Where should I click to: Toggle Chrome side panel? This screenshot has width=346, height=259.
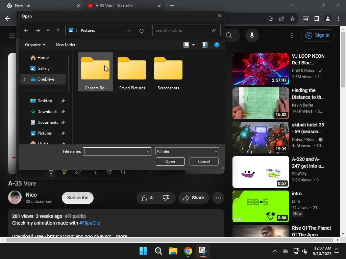(x=317, y=19)
